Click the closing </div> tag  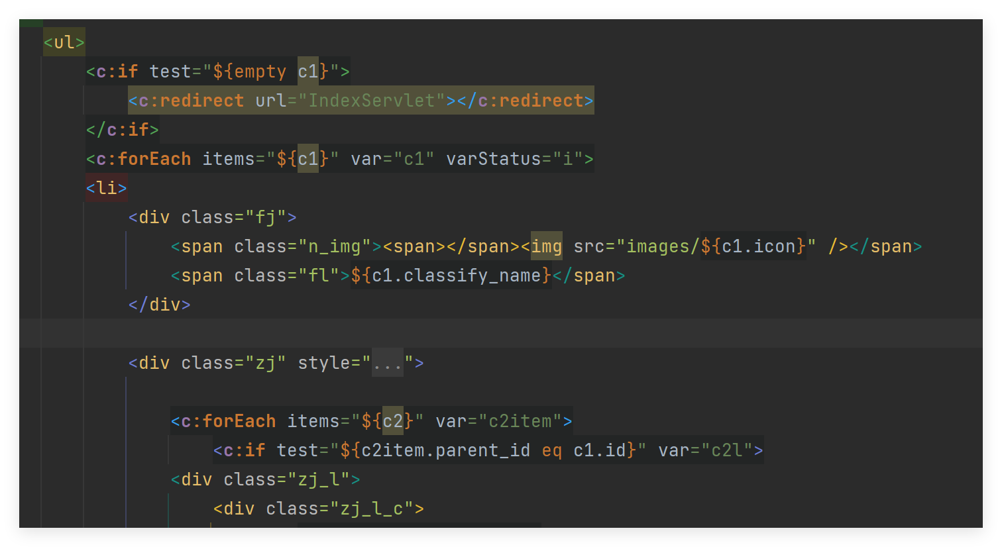pos(160,305)
